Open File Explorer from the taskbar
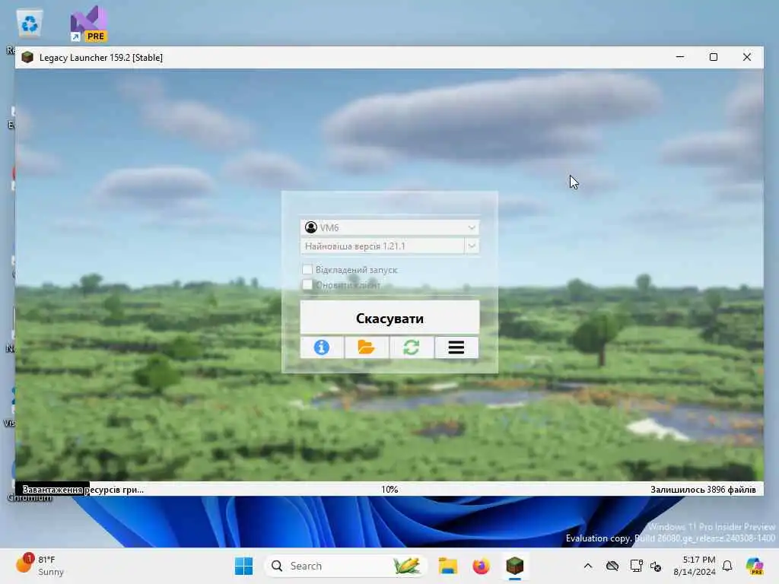This screenshot has width=779, height=584. (x=447, y=566)
